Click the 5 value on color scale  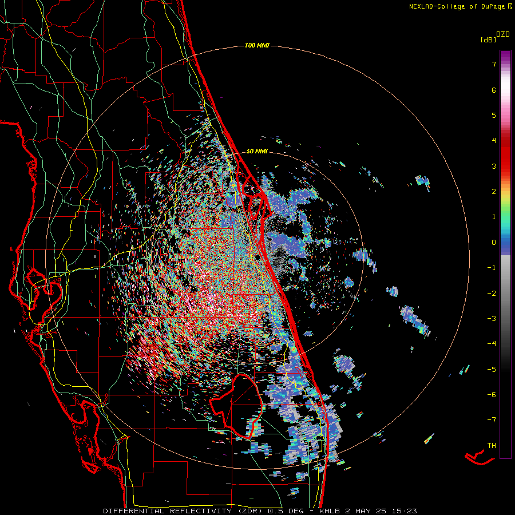click(494, 115)
